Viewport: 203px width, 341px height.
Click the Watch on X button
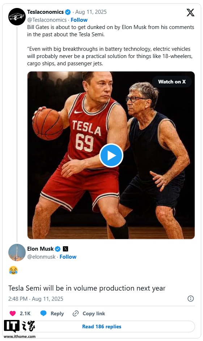(172, 82)
